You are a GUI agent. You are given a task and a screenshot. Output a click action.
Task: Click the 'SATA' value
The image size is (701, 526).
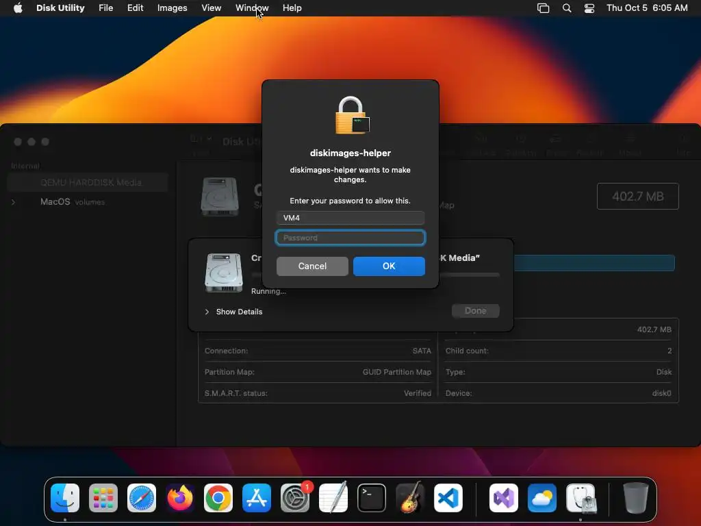pos(422,351)
